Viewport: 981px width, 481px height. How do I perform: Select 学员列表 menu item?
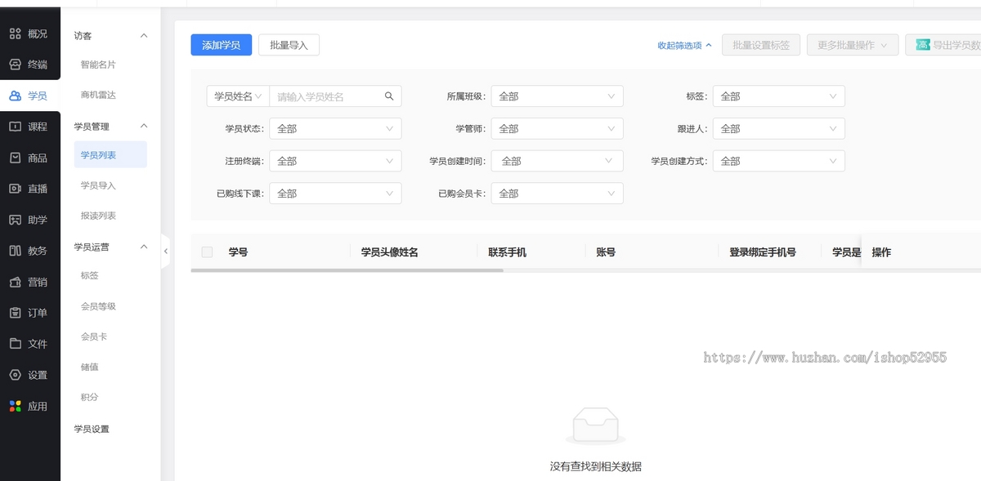coord(110,155)
